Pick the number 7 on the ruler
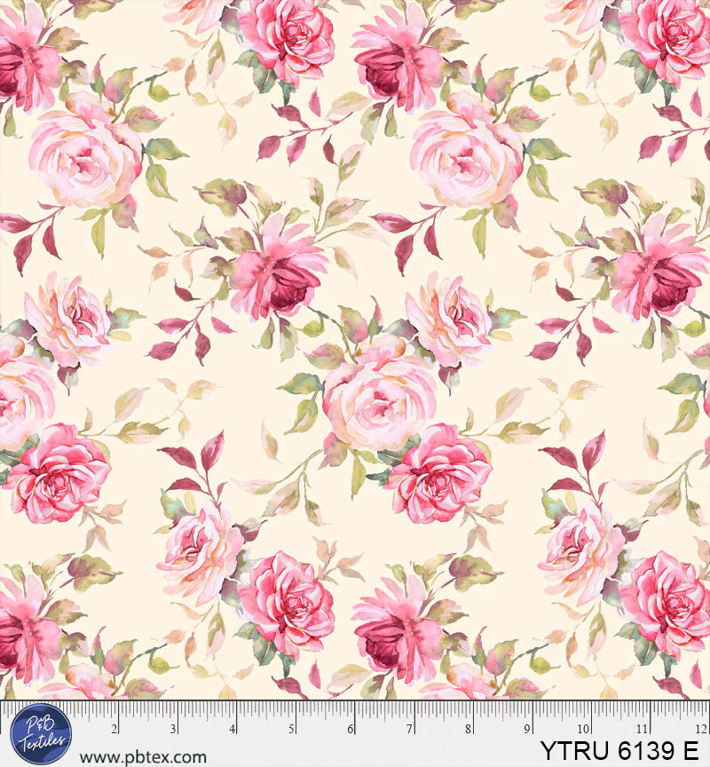710x767 pixels. [x=411, y=729]
